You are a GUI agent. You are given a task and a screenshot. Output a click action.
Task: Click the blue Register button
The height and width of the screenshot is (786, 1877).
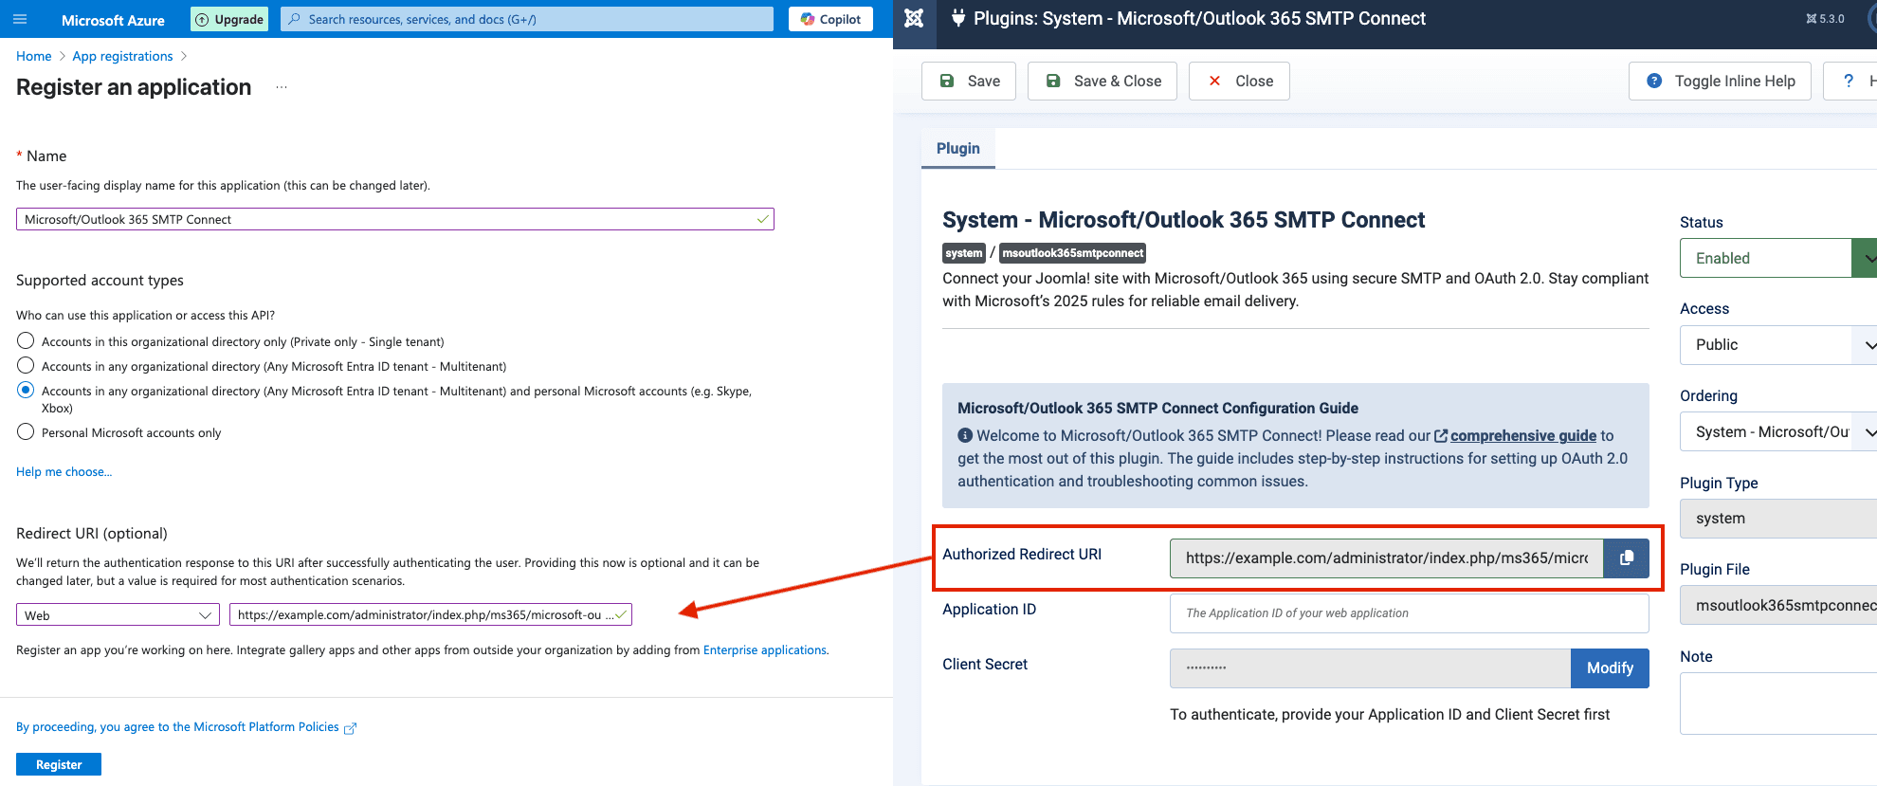pyautogui.click(x=59, y=764)
